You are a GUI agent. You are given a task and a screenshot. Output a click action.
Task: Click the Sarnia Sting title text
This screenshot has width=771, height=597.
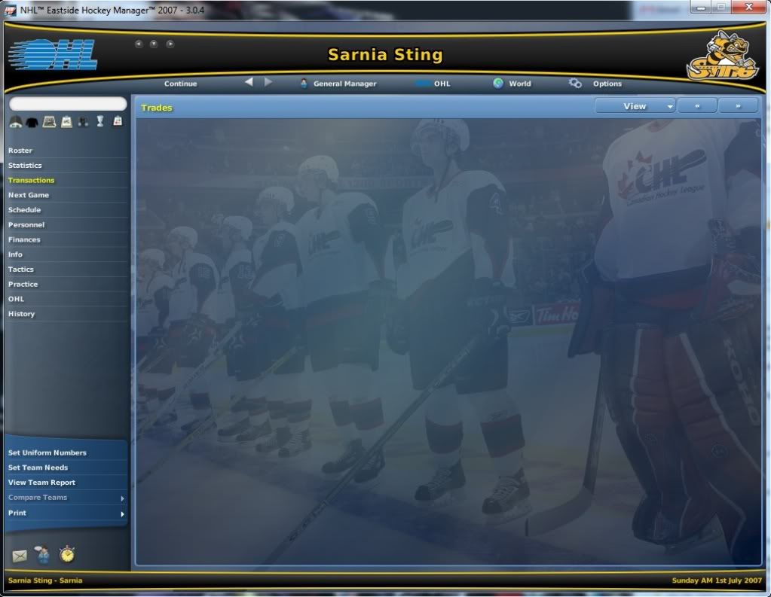[386, 54]
